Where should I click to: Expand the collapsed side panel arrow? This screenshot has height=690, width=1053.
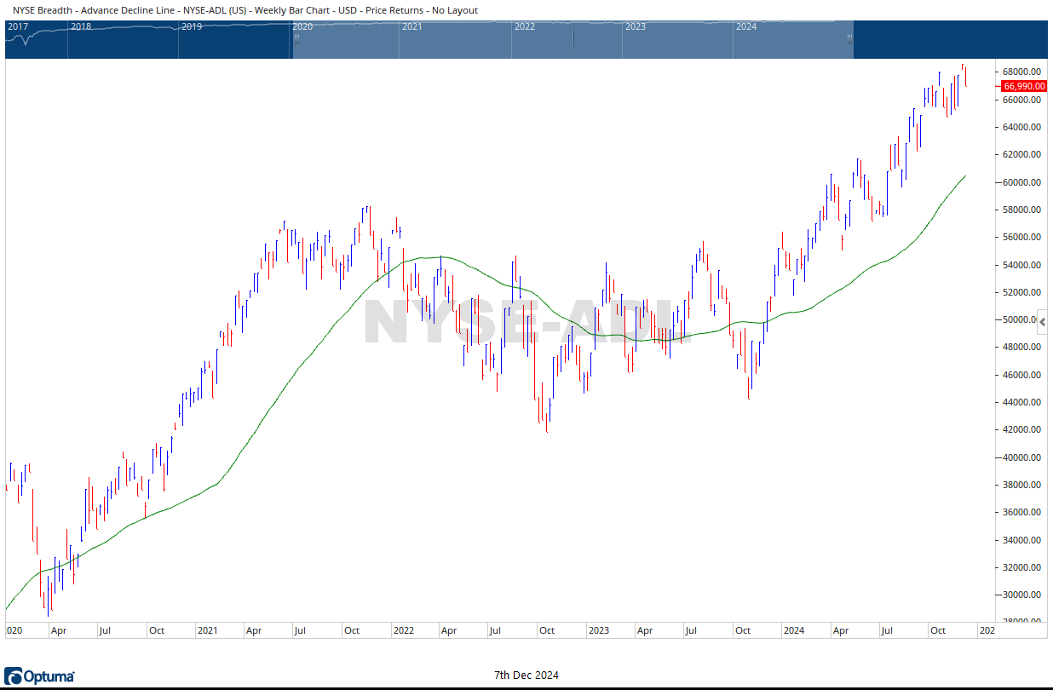click(x=1044, y=321)
